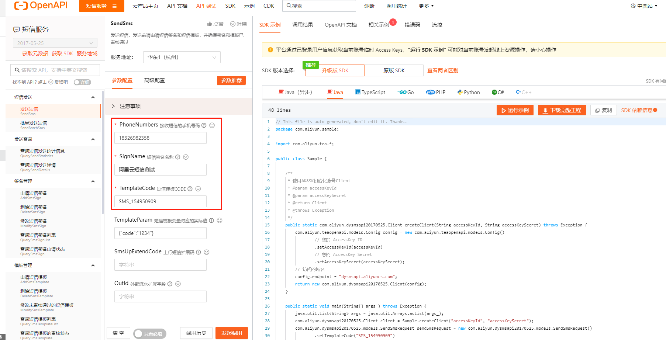Viewport: 666px width, 340px height.
Task: Open 服务地址 华东1 (杭州) dropdown
Action: [x=182, y=57]
